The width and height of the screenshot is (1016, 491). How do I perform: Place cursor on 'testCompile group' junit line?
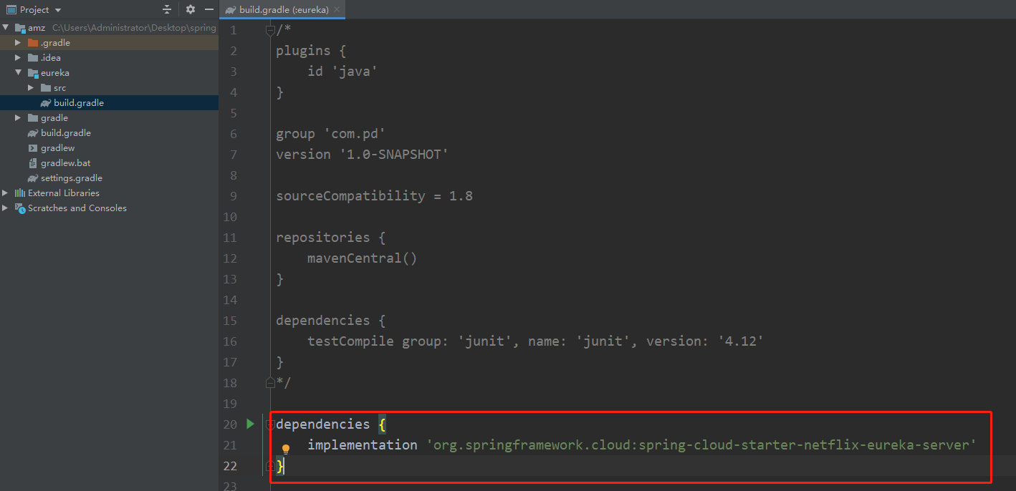pyautogui.click(x=535, y=341)
